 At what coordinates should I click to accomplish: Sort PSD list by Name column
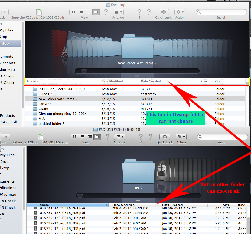[67, 205]
